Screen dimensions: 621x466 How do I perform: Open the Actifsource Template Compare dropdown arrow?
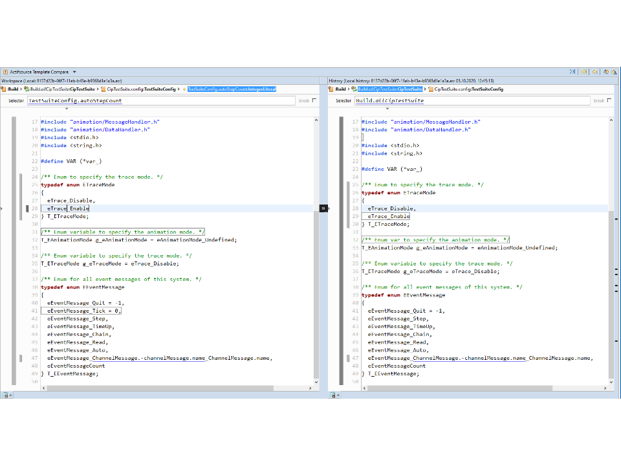[74, 72]
